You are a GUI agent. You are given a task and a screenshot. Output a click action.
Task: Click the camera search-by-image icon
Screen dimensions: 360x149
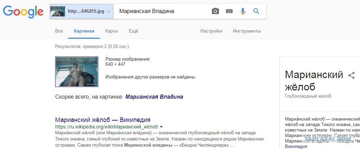(x=215, y=11)
